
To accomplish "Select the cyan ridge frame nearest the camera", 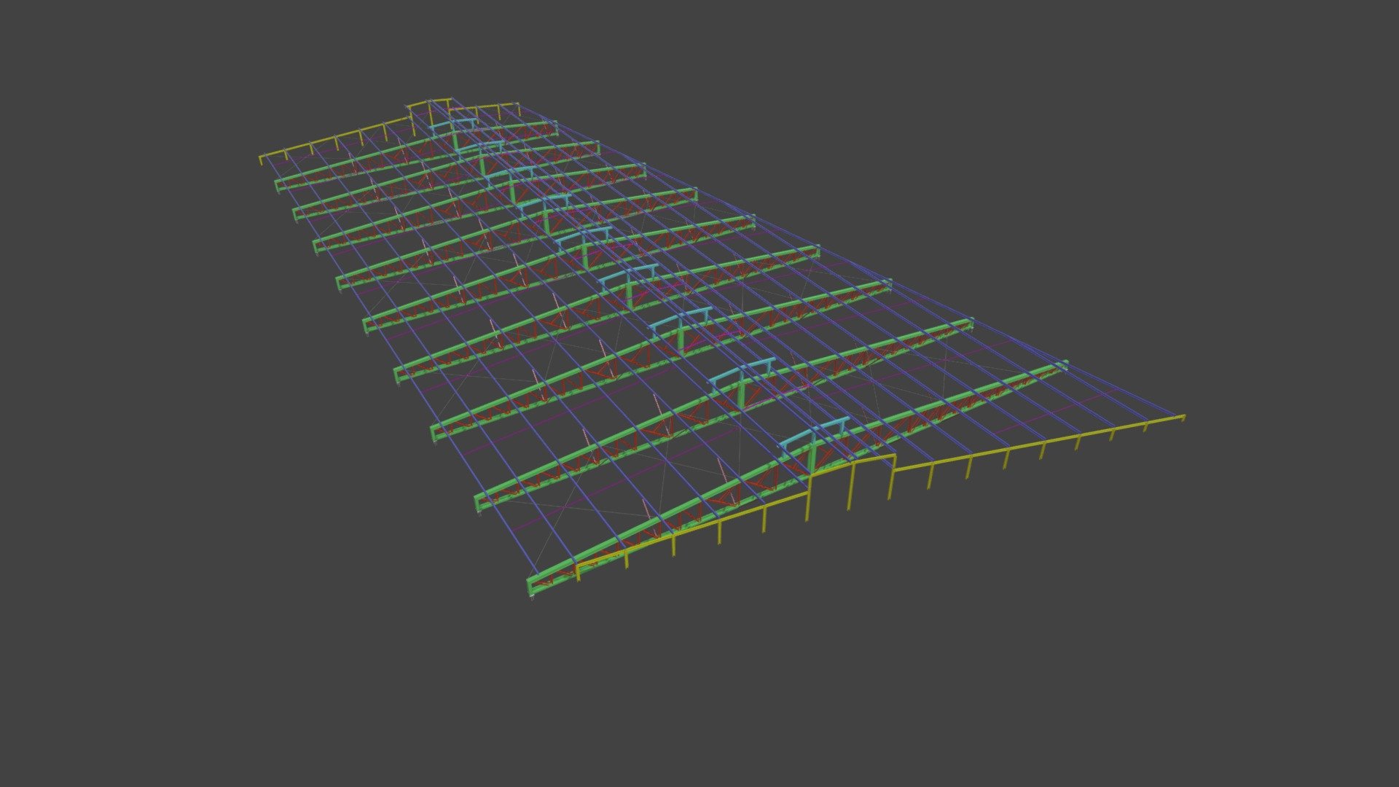I will (x=815, y=436).
